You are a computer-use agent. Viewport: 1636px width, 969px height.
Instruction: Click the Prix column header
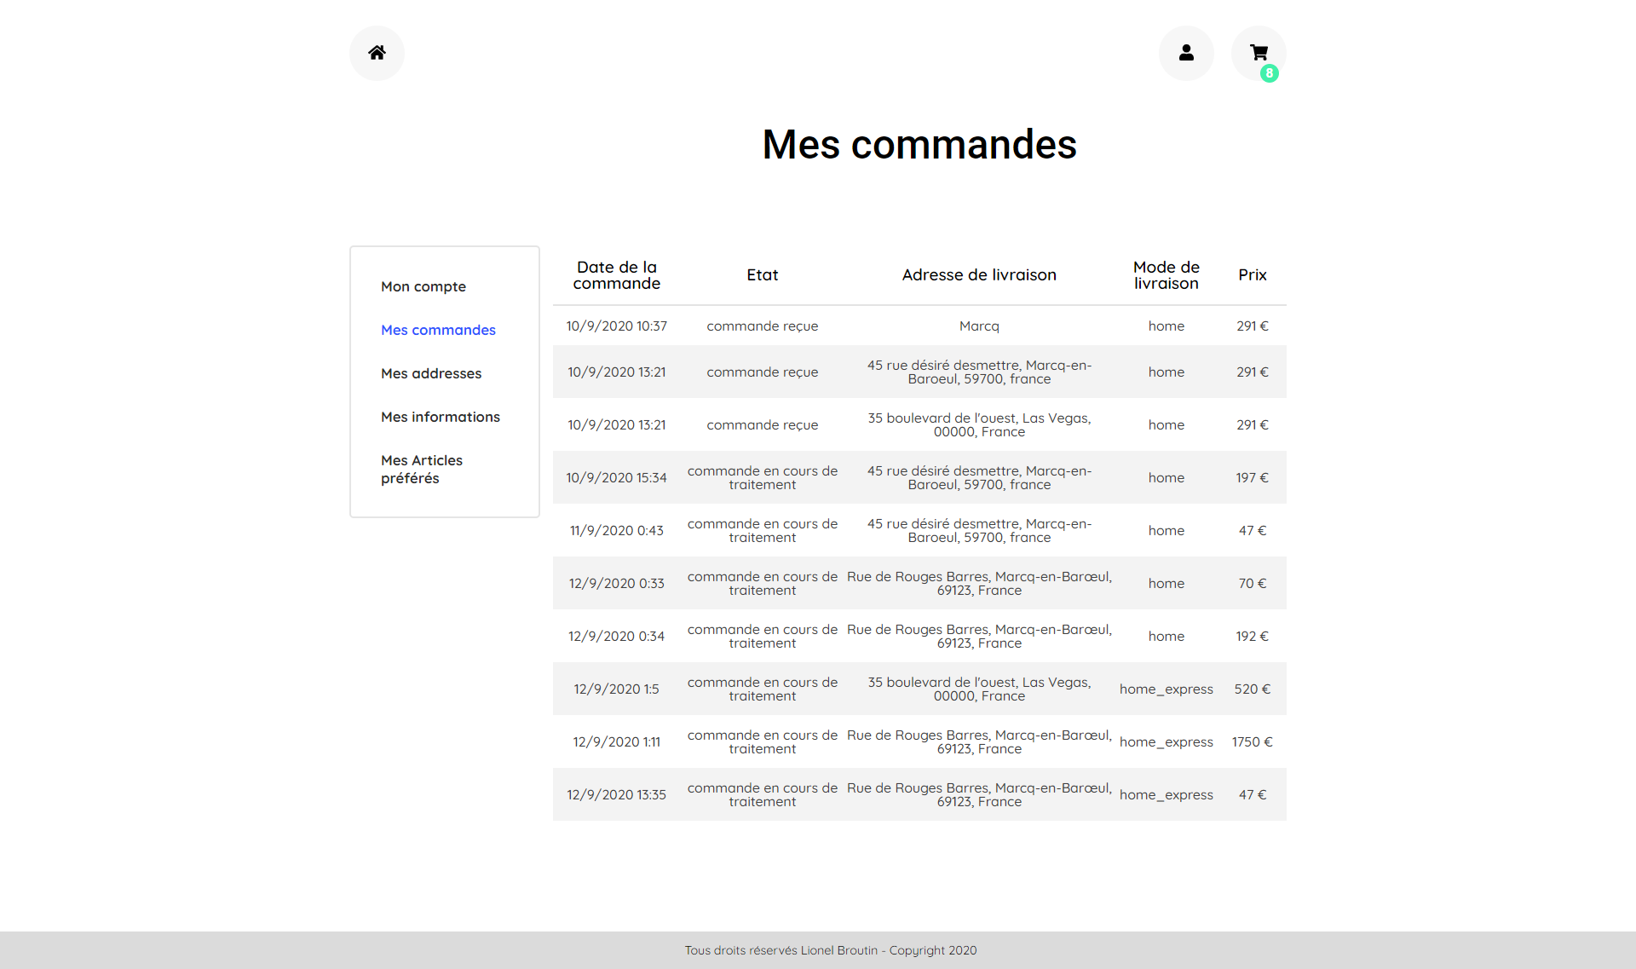[x=1252, y=275]
